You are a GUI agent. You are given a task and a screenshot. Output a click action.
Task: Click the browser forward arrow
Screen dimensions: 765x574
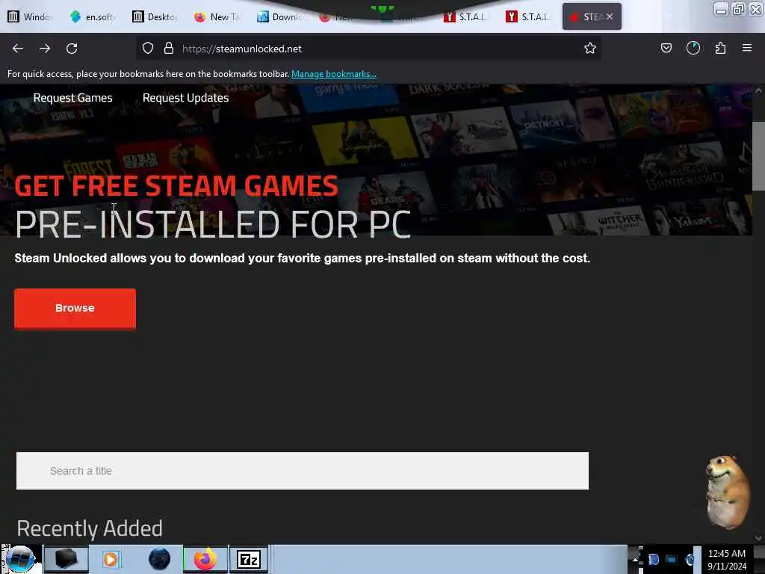click(45, 49)
